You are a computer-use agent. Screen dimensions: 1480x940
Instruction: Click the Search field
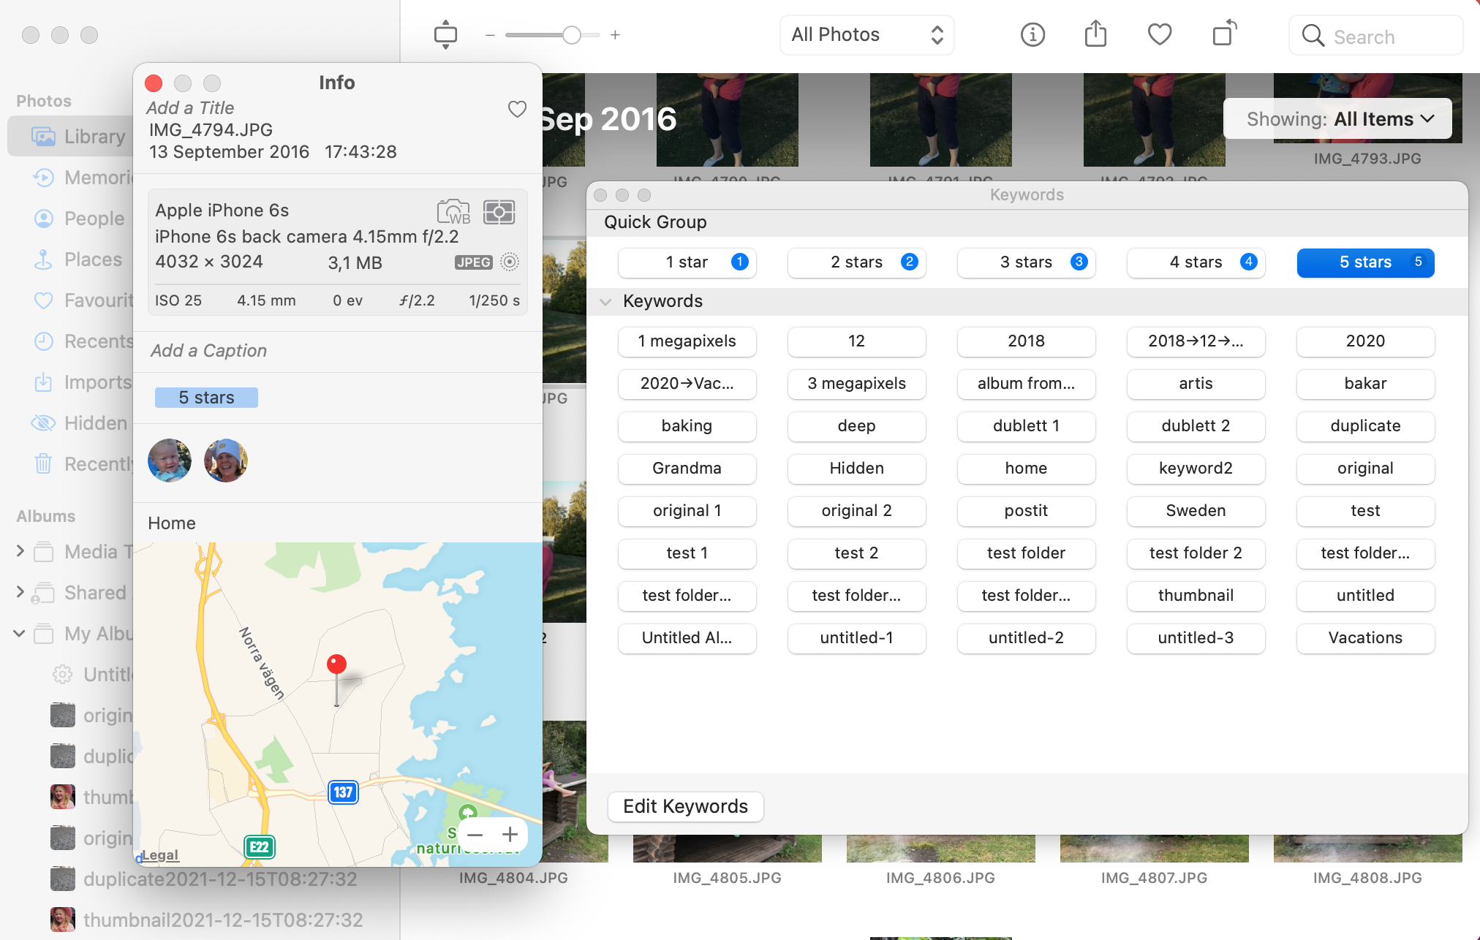tap(1375, 36)
